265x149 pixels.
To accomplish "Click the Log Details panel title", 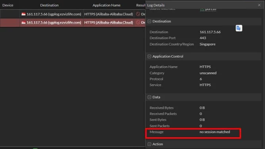I will [156, 5].
